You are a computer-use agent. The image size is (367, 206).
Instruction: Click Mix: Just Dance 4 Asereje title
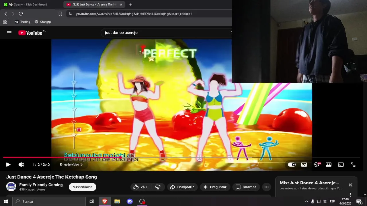(309, 183)
